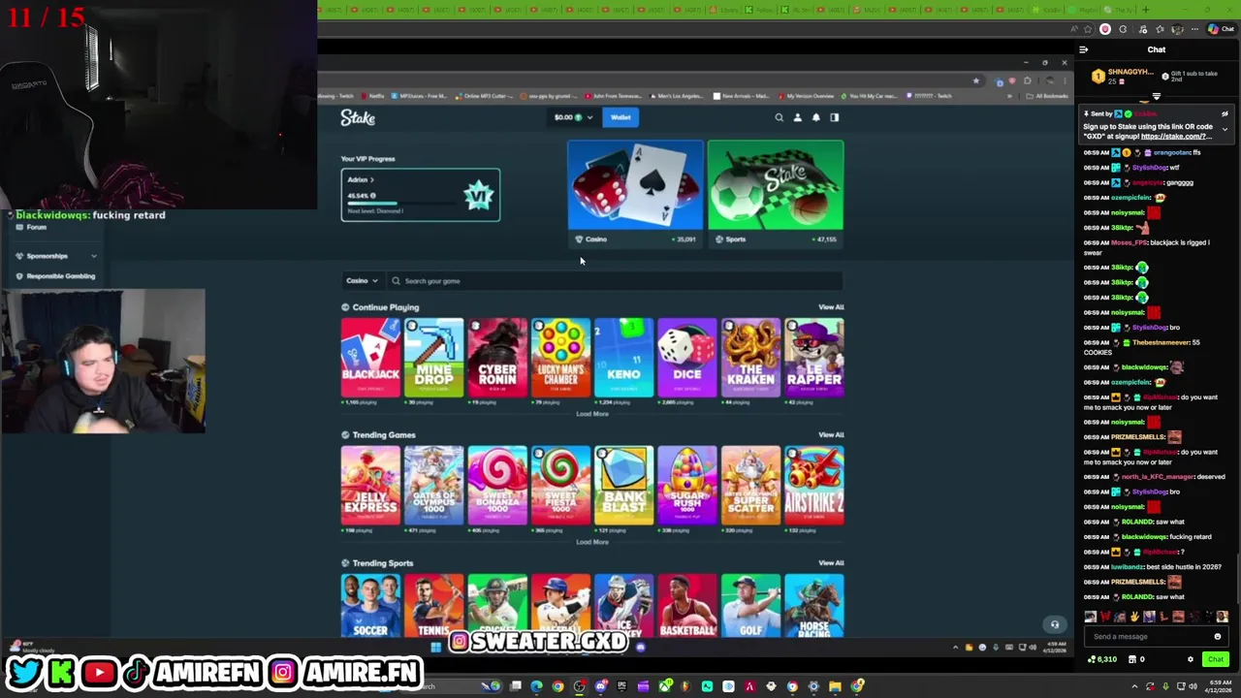Open the Adrixn VIP profile chevron
Image resolution: width=1241 pixels, height=698 pixels.
[371, 179]
